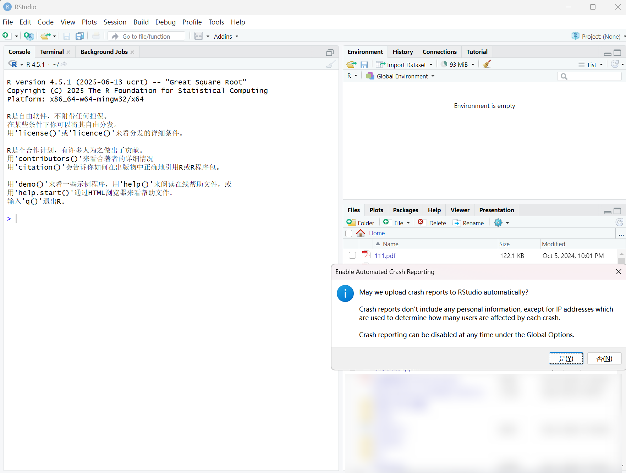Click the R logo in the console header
Viewport: 626px width, 473px height.
tap(13, 64)
